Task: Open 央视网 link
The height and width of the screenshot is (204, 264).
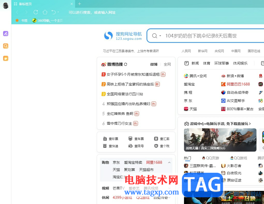Action: [219, 51]
